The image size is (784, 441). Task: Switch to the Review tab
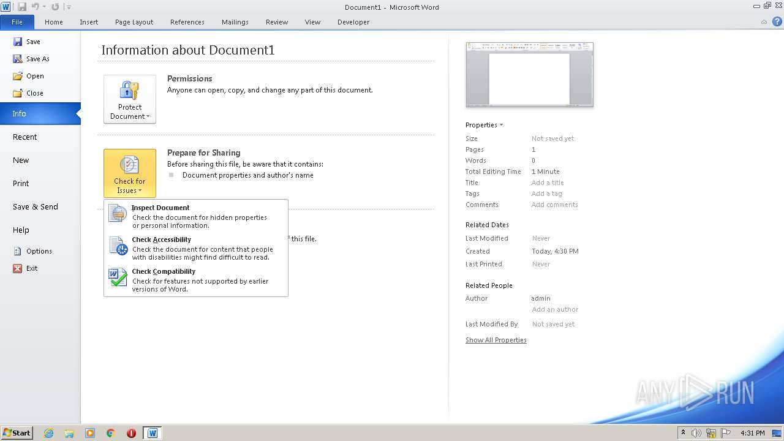point(277,22)
